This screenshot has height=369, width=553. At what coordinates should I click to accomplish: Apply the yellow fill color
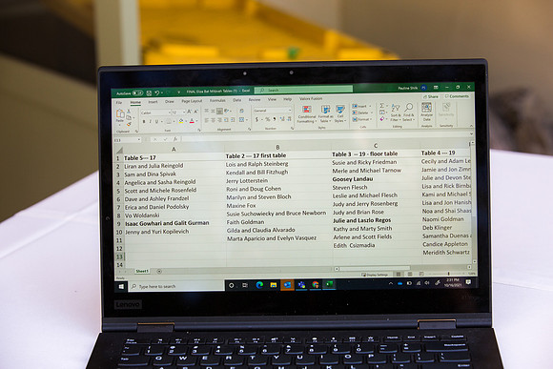point(181,121)
